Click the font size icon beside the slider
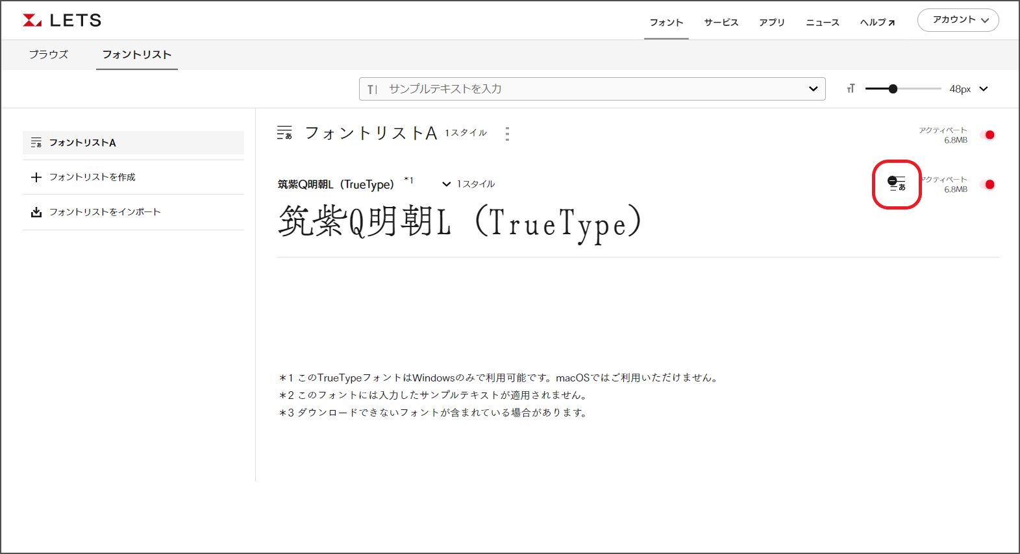Image resolution: width=1020 pixels, height=554 pixels. [851, 89]
